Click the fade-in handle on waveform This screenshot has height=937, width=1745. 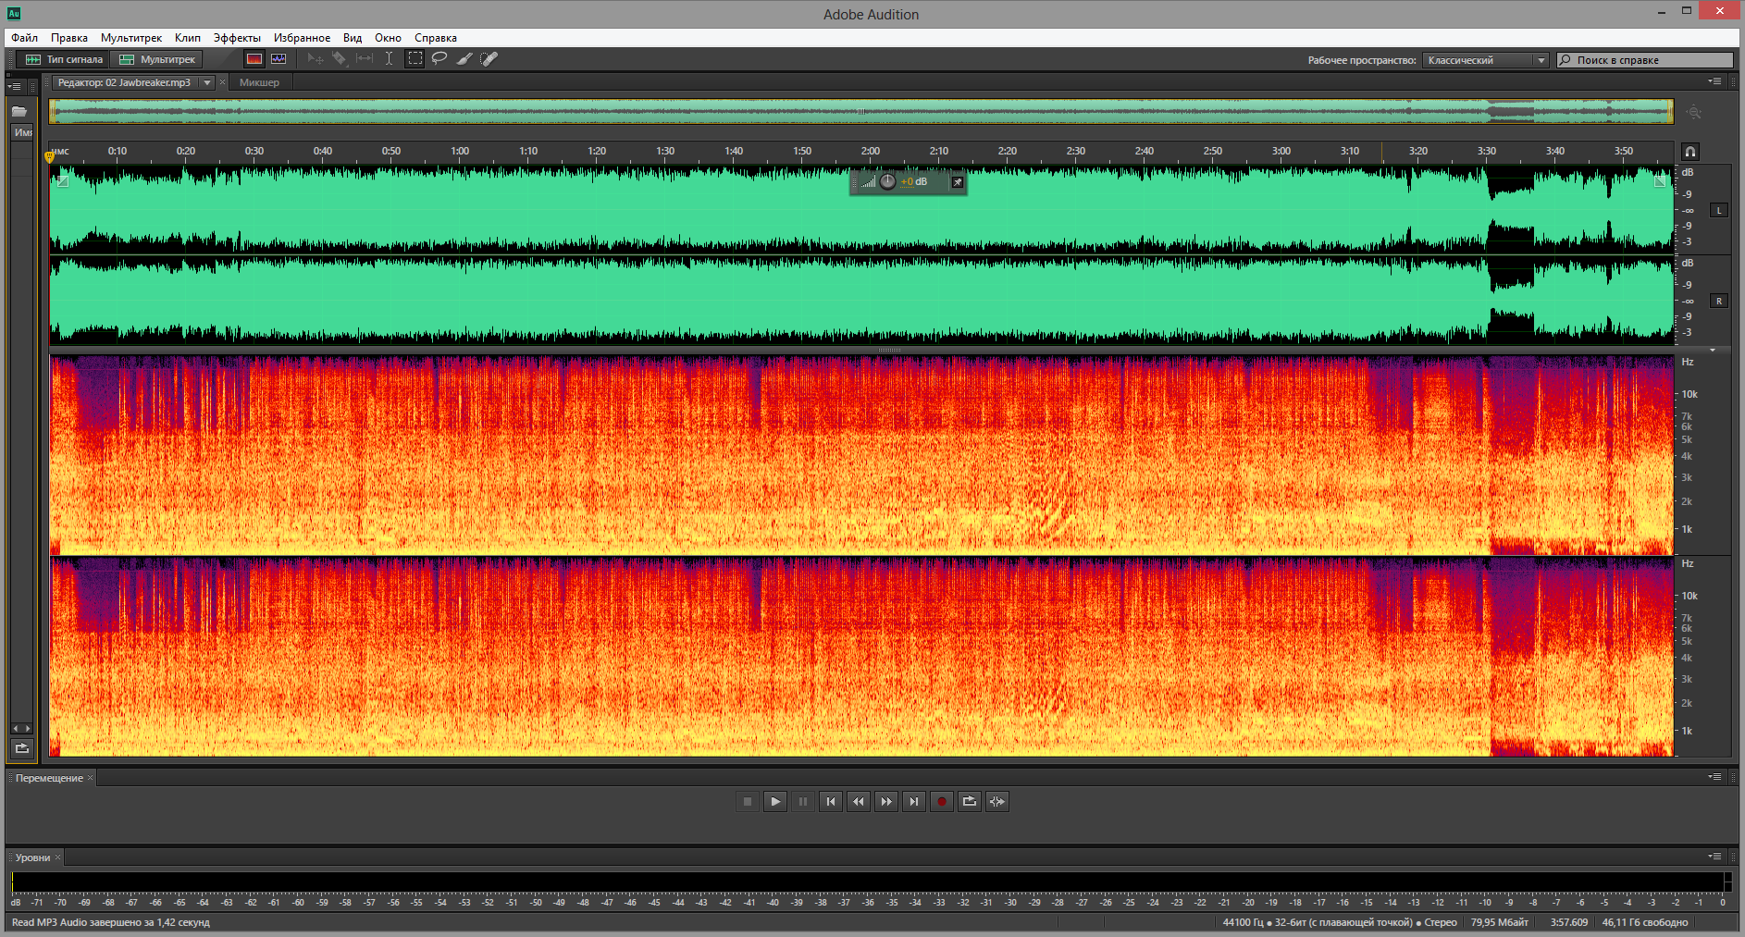point(62,181)
